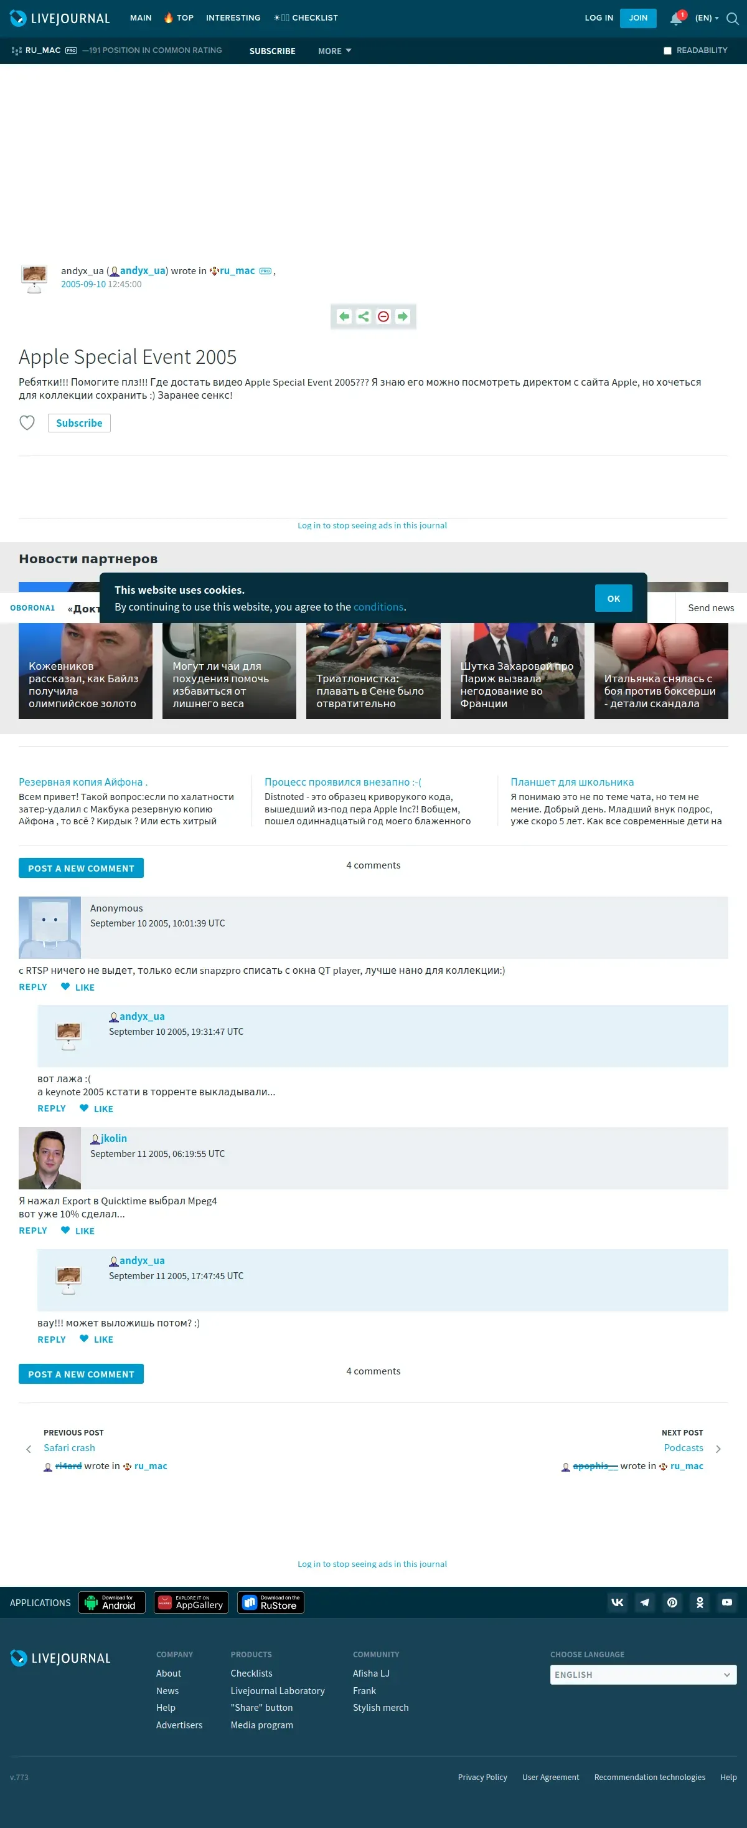
Task: Reply to jkolin's comment
Action: 32,1231
